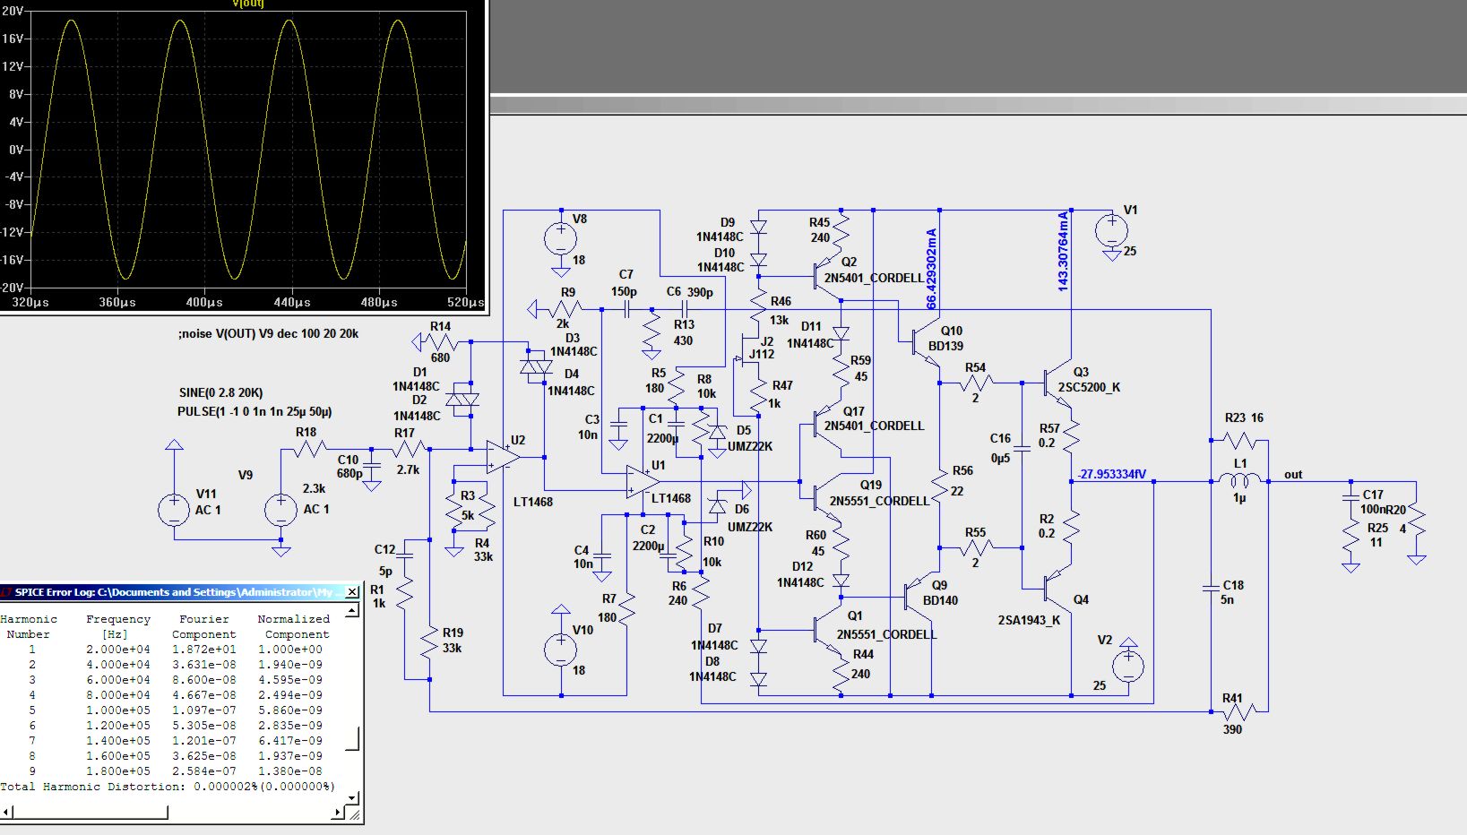Click the error log horizontal scrollbar thumb
The width and height of the screenshot is (1467, 835).
pos(90,812)
